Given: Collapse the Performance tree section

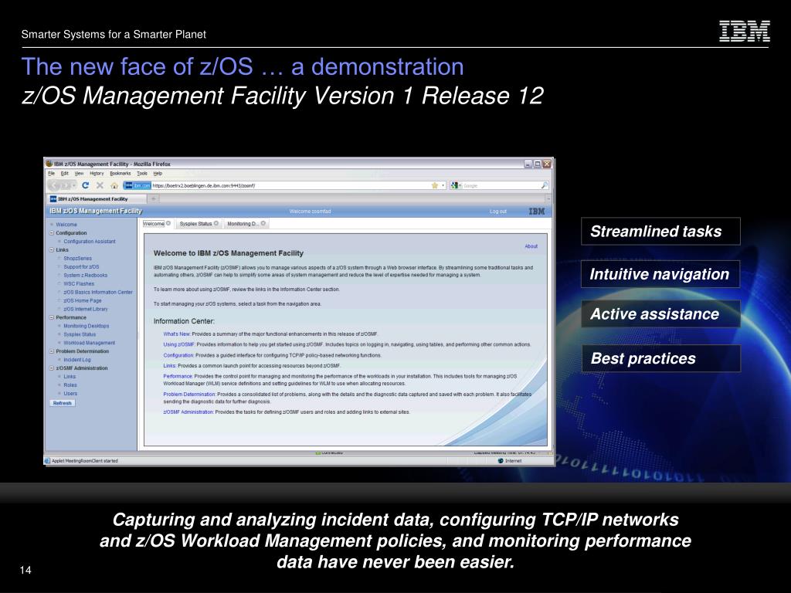Looking at the screenshot, I should click(x=52, y=317).
